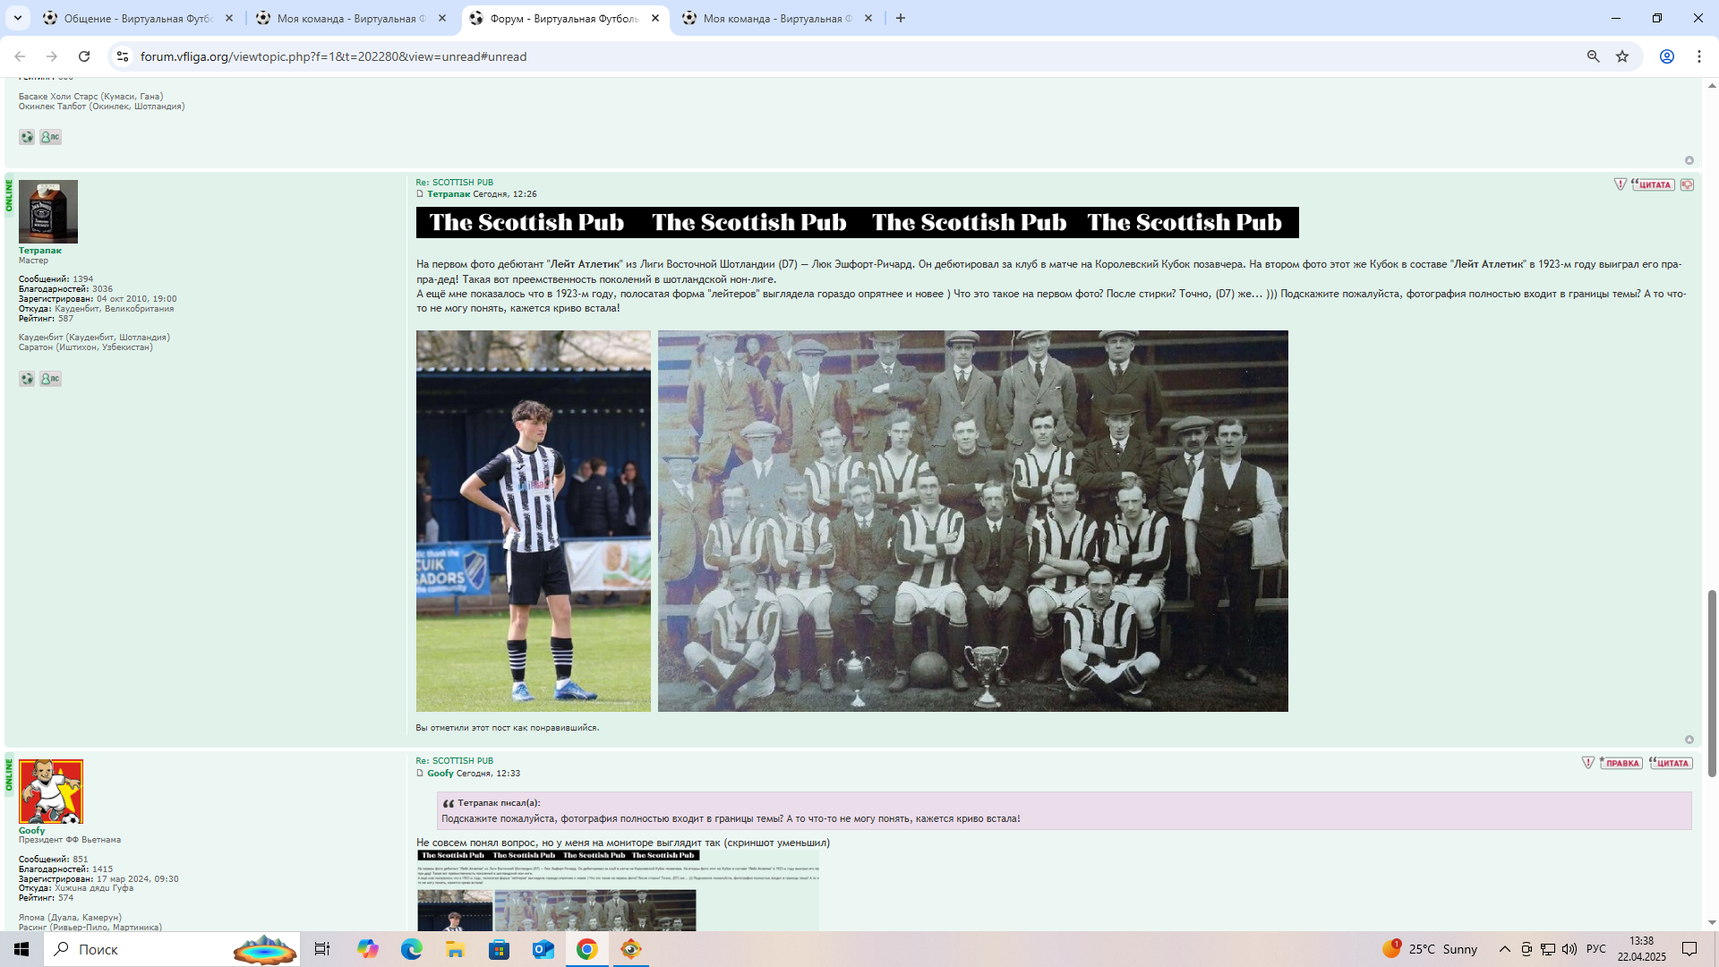1719x967 pixels.
Task: Reload the forum page
Action: coord(84,56)
